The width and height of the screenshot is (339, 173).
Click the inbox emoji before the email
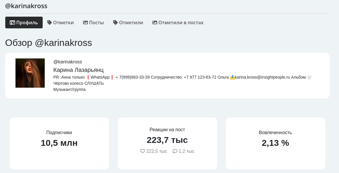pyautogui.click(x=232, y=77)
